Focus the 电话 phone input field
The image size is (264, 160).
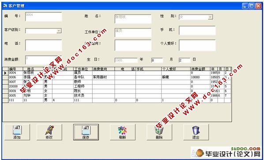click(44, 45)
